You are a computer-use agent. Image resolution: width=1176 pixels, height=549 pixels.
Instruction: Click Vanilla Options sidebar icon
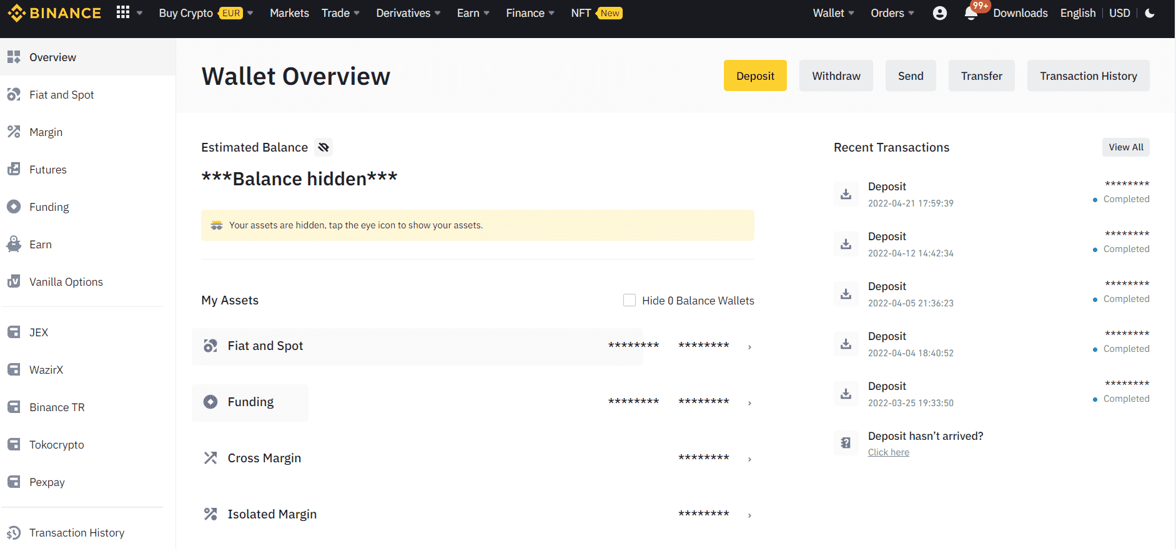14,281
